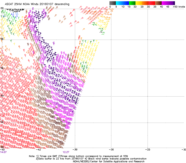The image size is (186, 163).
Task: Click the longitude label -36
Action: point(111,150)
